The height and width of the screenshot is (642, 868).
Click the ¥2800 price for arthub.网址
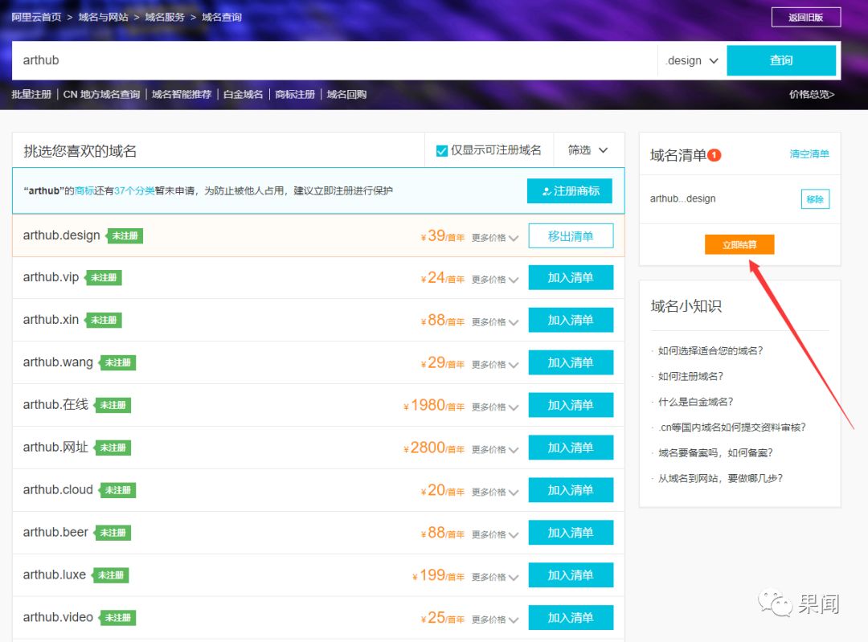coord(433,448)
